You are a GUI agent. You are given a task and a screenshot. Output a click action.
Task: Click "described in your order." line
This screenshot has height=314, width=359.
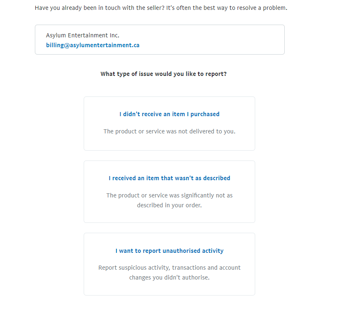[169, 205]
